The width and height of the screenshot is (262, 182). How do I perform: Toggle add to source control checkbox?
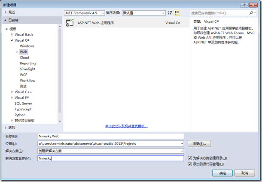click(190, 164)
